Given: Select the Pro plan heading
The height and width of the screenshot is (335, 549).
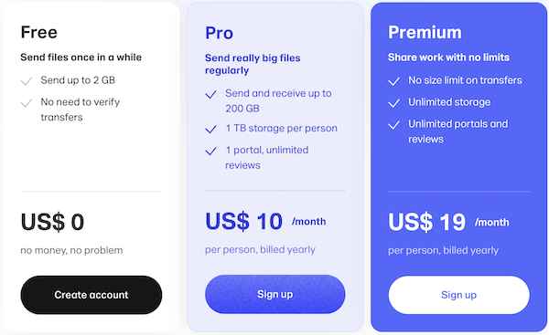Looking at the screenshot, I should (x=220, y=33).
